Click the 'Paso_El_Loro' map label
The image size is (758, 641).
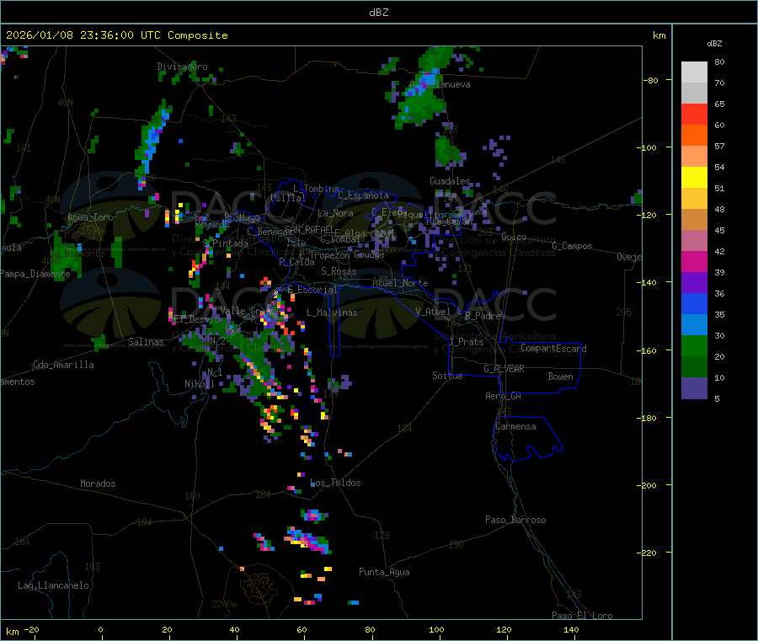[x=582, y=616]
